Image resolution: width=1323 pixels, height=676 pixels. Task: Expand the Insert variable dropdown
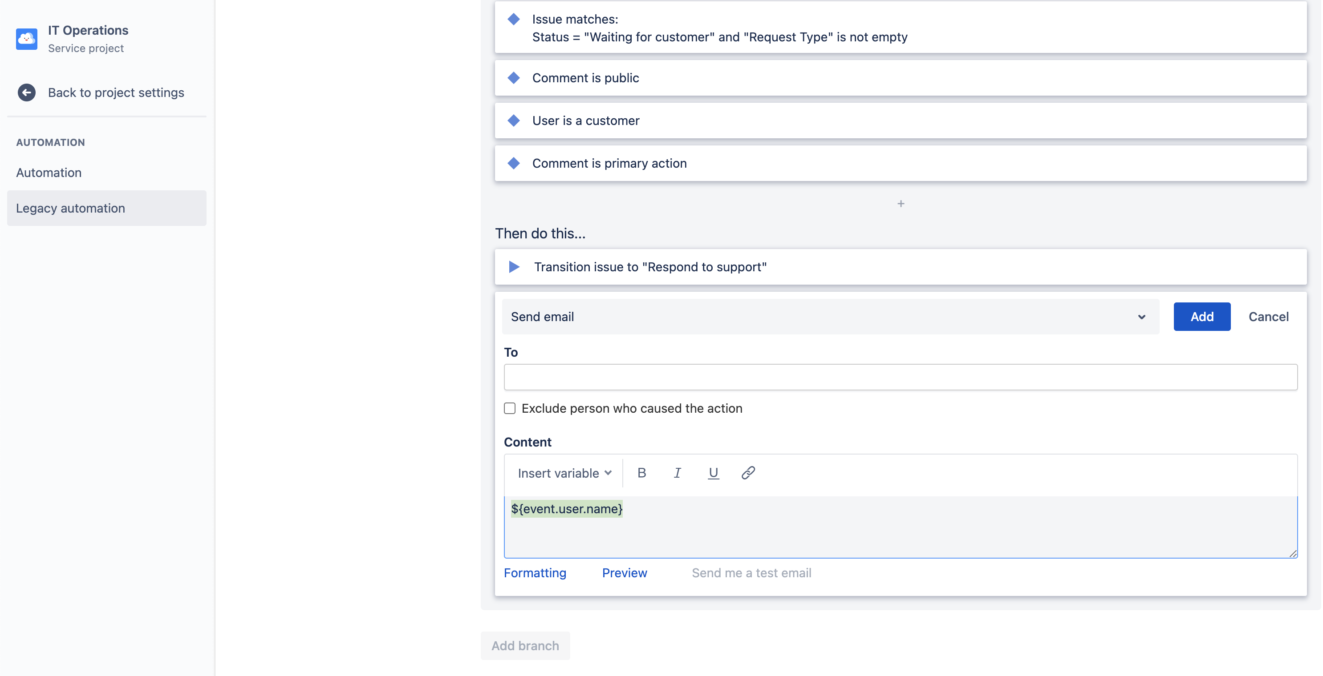tap(564, 473)
